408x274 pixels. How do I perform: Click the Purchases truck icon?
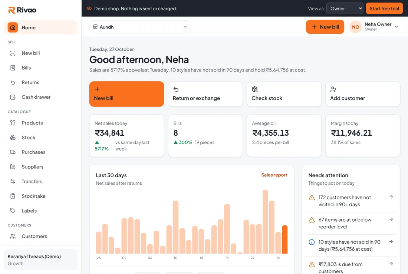(13, 152)
